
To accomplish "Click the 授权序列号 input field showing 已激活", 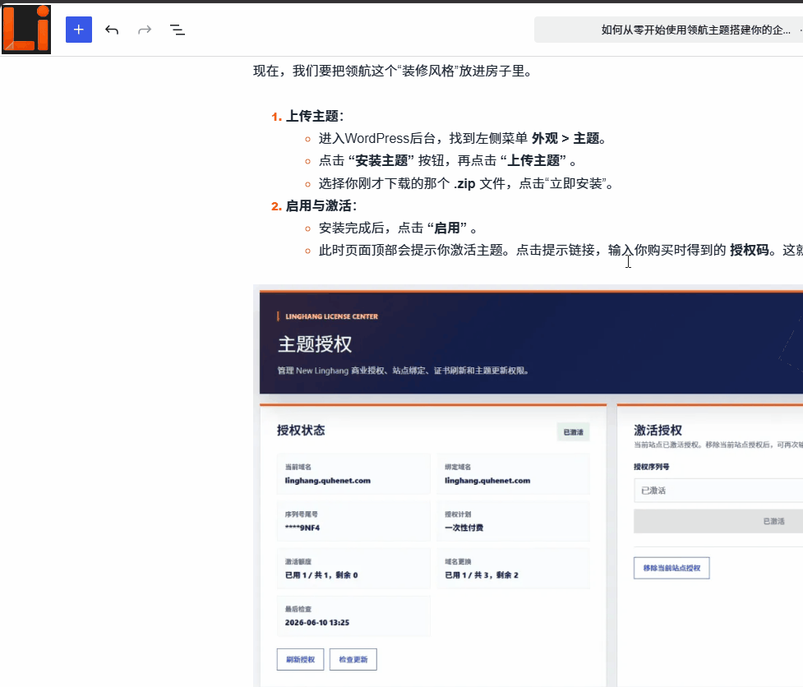I will (718, 491).
